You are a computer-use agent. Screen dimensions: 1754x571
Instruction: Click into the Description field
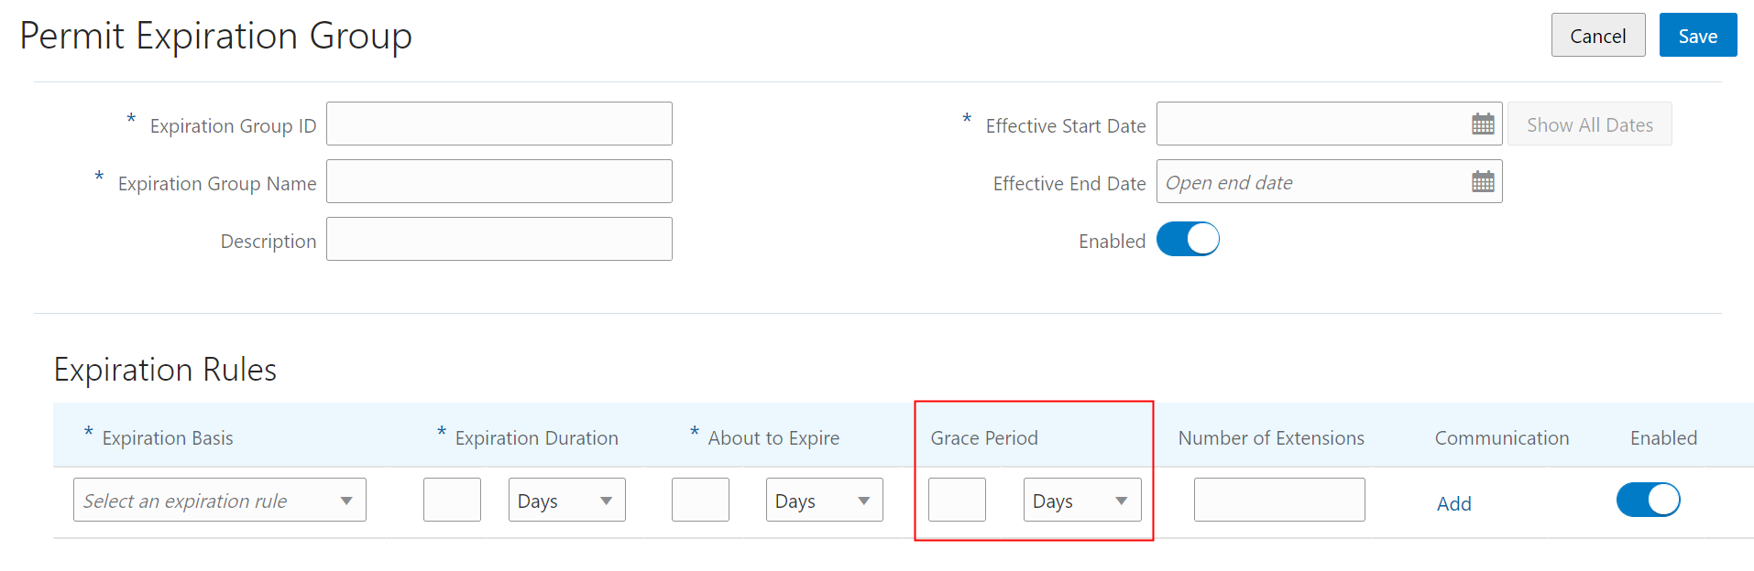tap(499, 240)
